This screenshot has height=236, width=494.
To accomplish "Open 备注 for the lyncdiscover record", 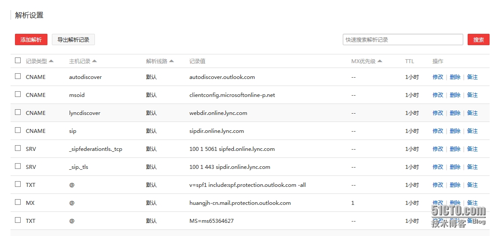I will [472, 113].
